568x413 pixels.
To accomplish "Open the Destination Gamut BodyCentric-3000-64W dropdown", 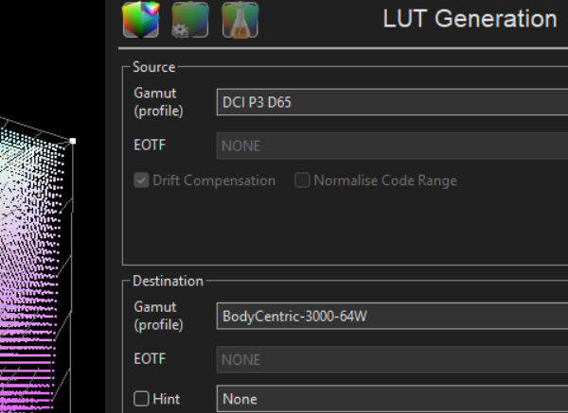I will click(x=392, y=316).
